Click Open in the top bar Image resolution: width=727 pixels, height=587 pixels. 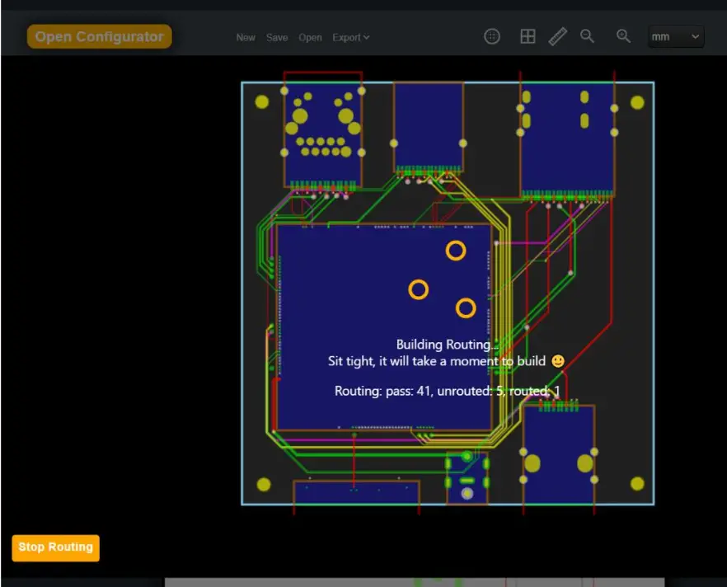(310, 38)
